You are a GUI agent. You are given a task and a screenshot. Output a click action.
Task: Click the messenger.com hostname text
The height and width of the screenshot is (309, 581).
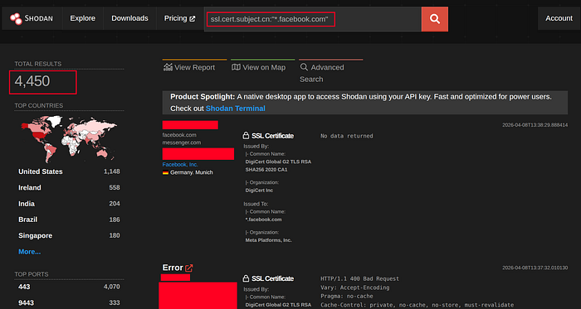click(x=182, y=142)
